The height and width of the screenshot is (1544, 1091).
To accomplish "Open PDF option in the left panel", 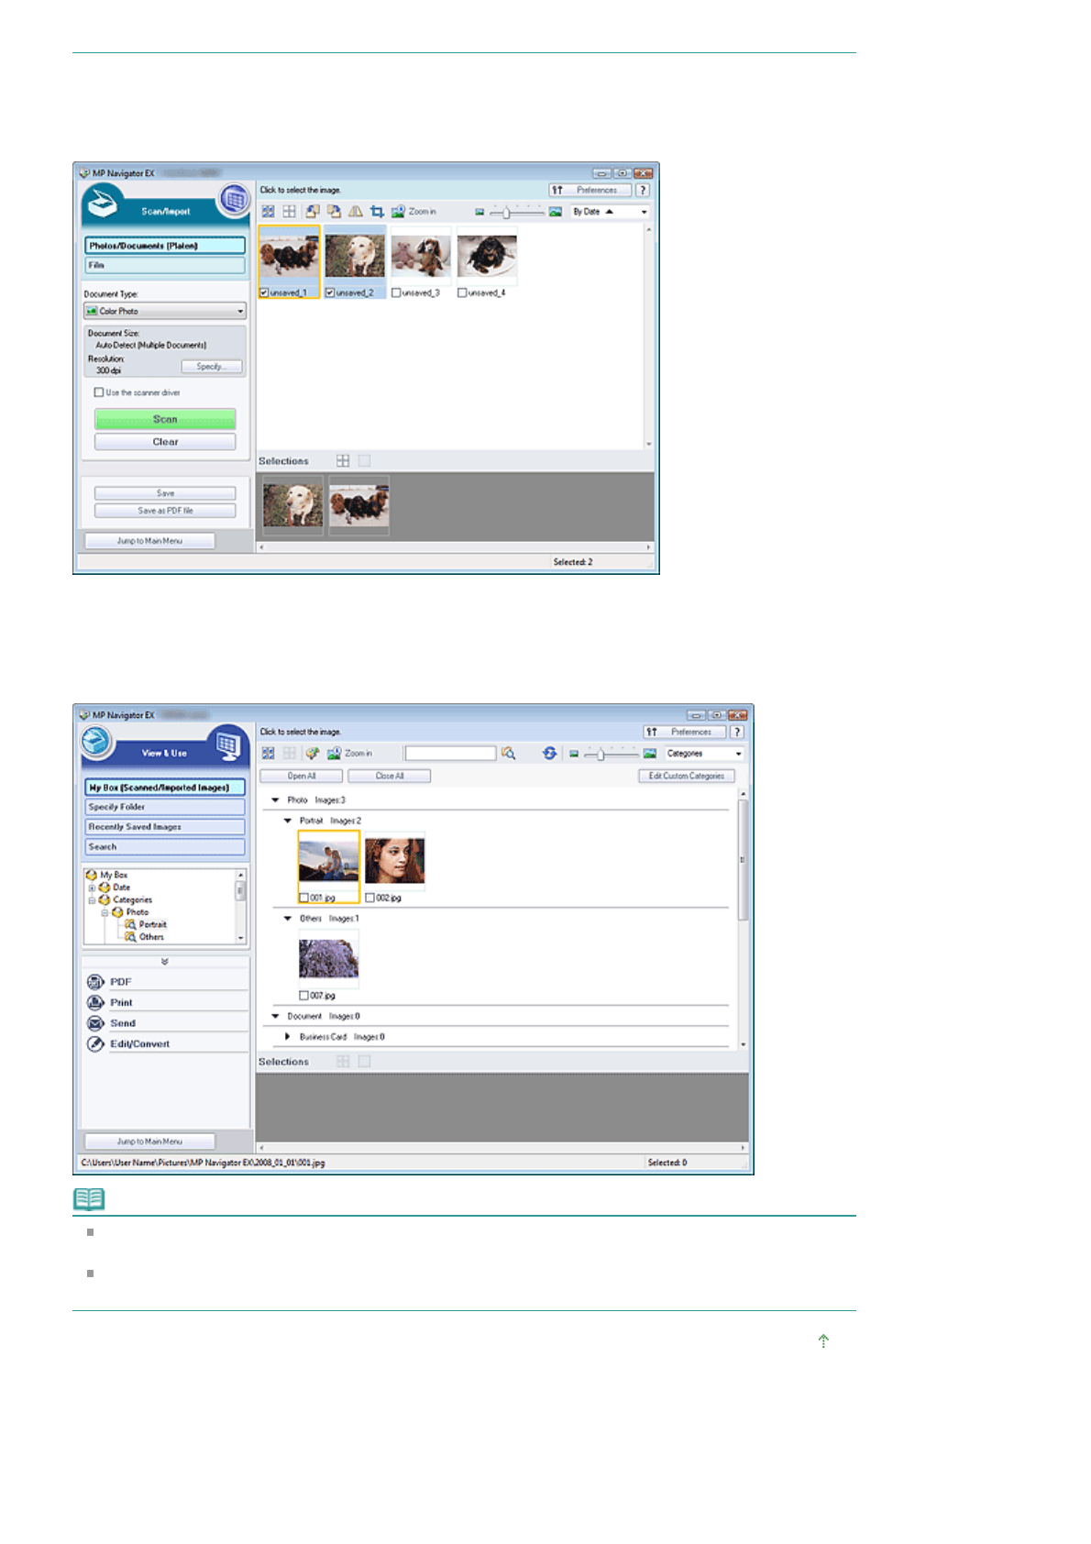I will (x=121, y=982).
